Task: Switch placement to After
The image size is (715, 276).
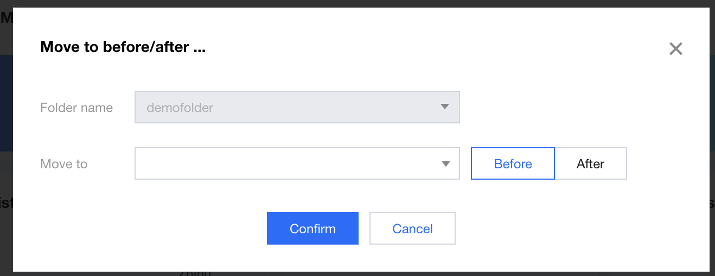Action: click(x=590, y=163)
